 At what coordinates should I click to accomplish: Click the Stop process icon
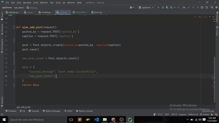[178, 8]
